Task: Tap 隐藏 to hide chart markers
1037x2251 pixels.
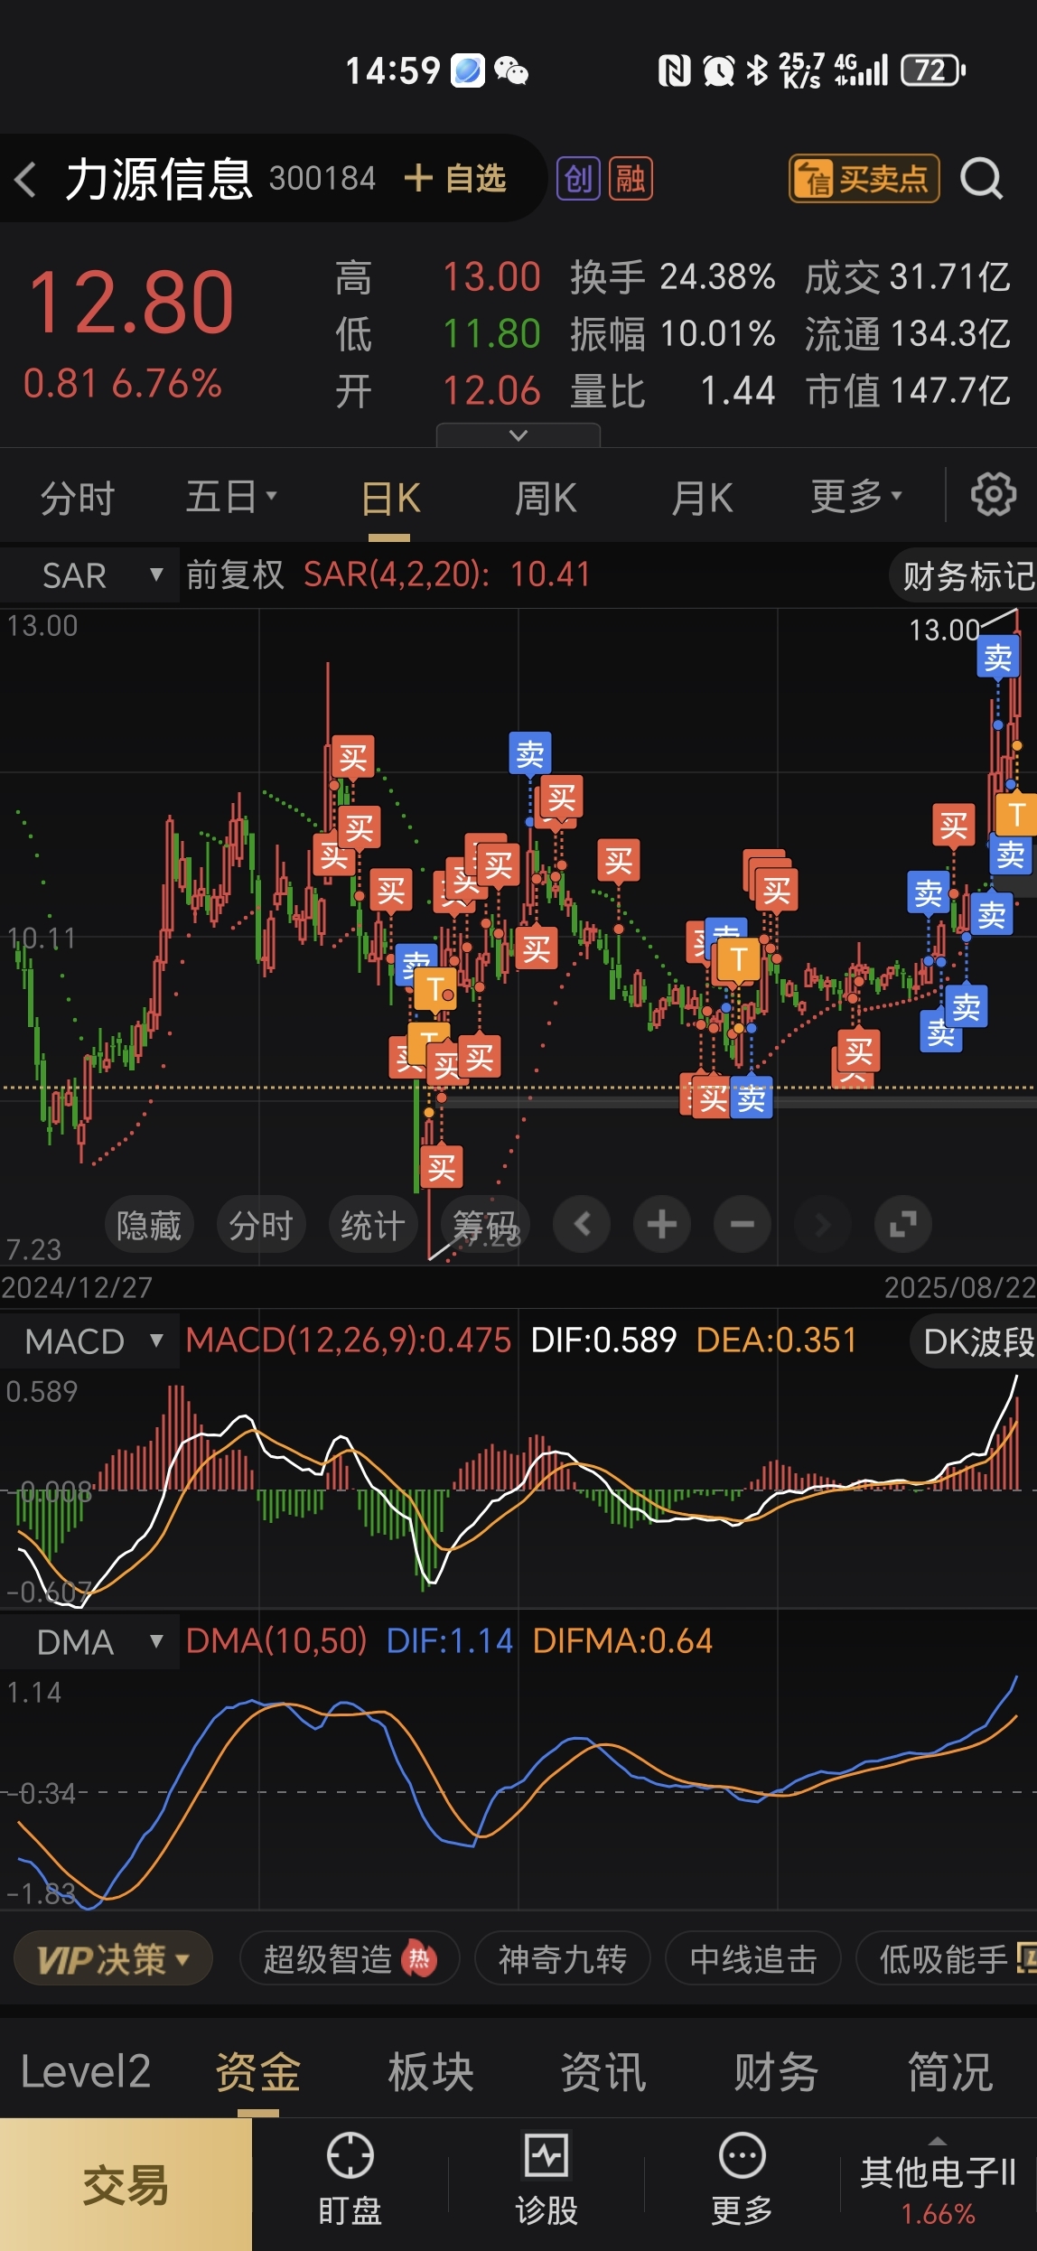Action: point(149,1225)
